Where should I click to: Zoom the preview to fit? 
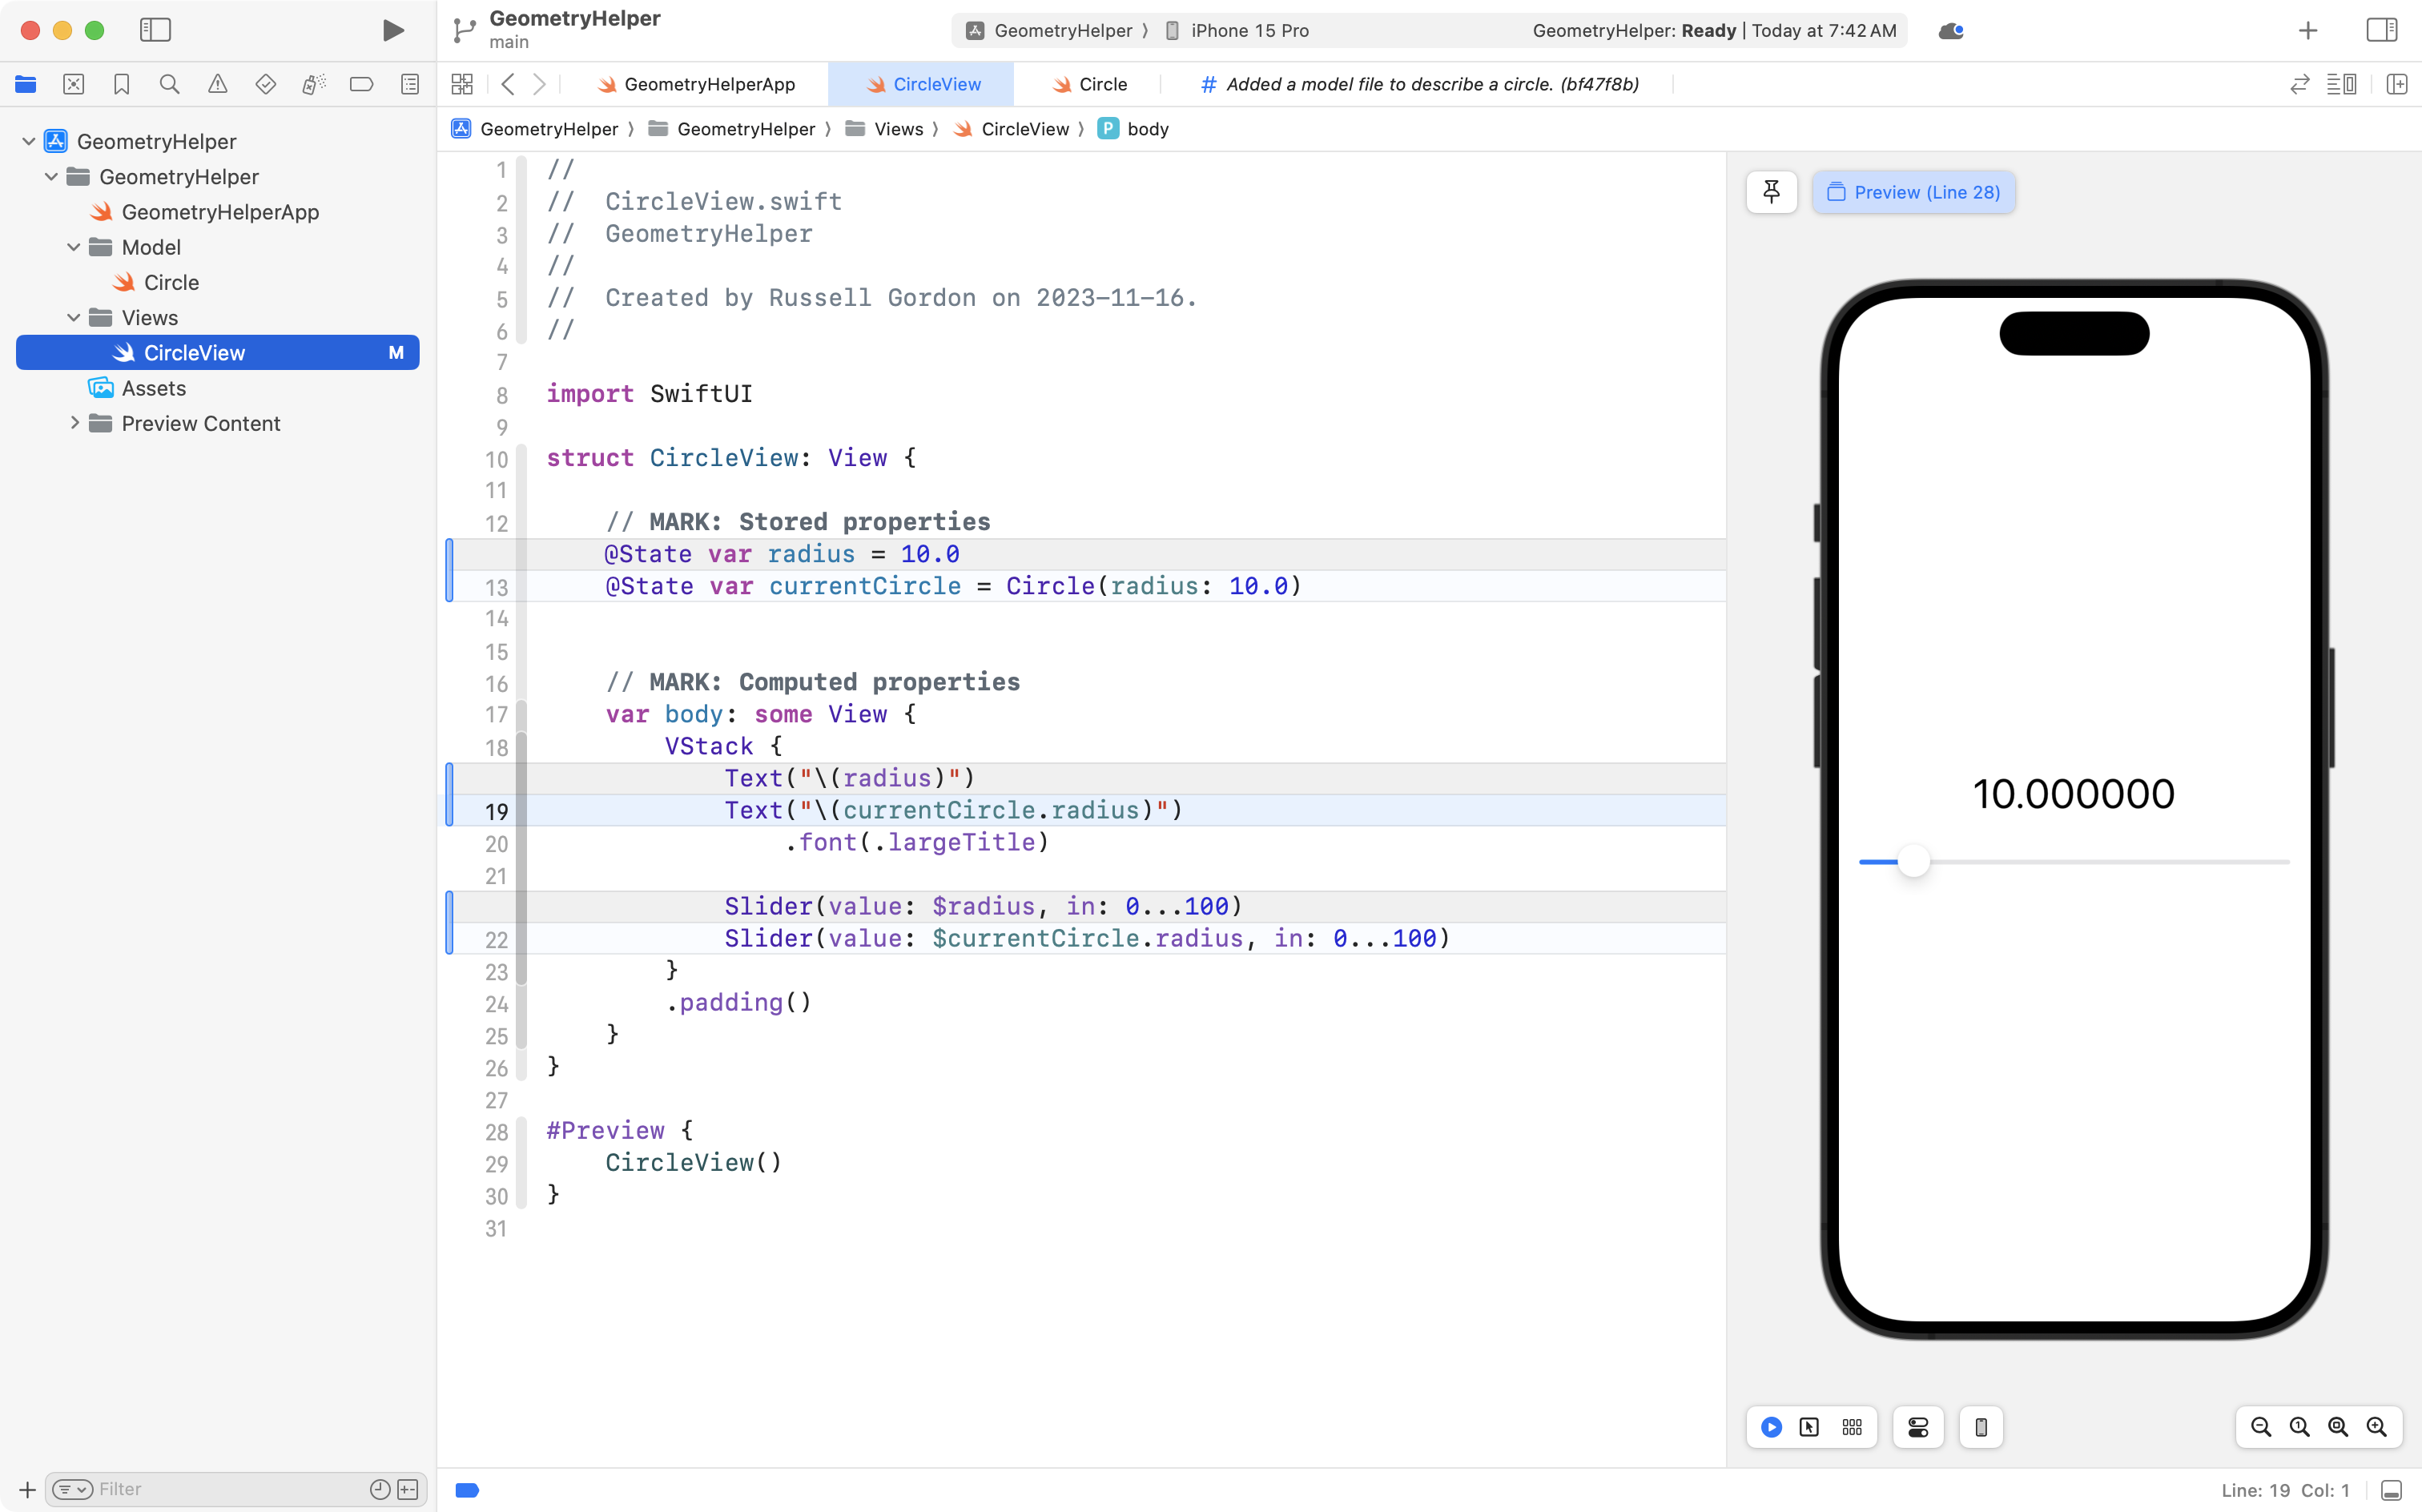[x=2337, y=1427]
